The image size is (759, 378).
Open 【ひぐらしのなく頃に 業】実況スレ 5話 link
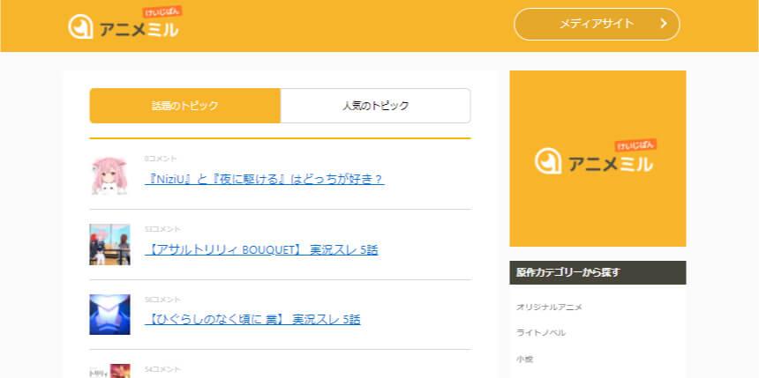(x=252, y=319)
